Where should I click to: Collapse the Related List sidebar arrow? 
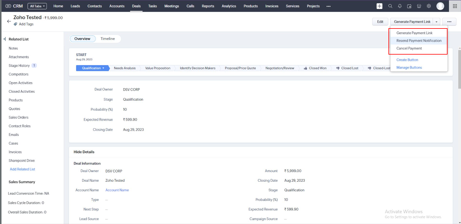point(4,39)
